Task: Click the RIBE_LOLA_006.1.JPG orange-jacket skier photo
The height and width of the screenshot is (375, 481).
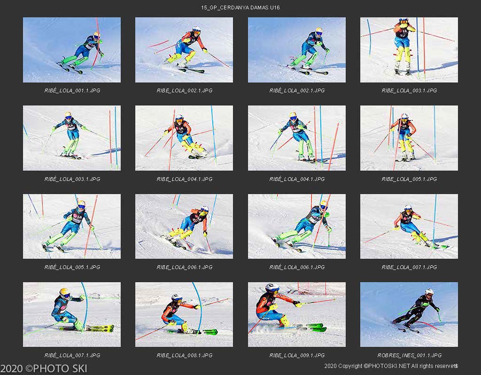Action: click(x=184, y=226)
